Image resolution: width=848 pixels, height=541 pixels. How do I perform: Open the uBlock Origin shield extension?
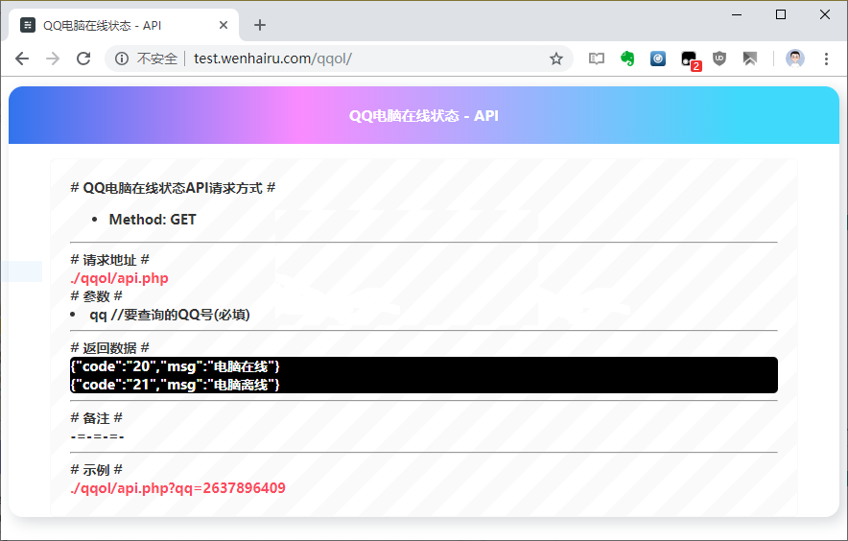click(718, 59)
